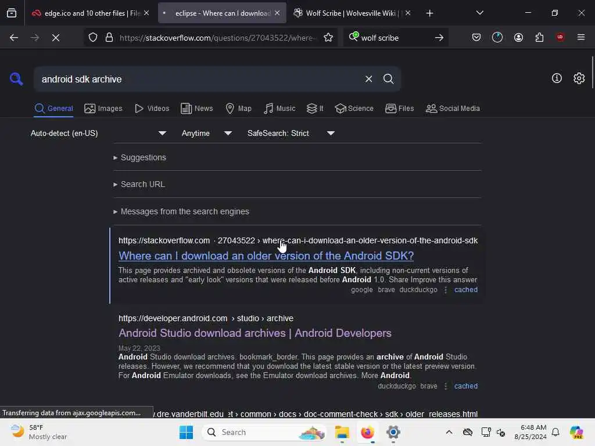The width and height of the screenshot is (595, 446).
Task: Open Firefox from the taskbar
Action: [x=367, y=432]
